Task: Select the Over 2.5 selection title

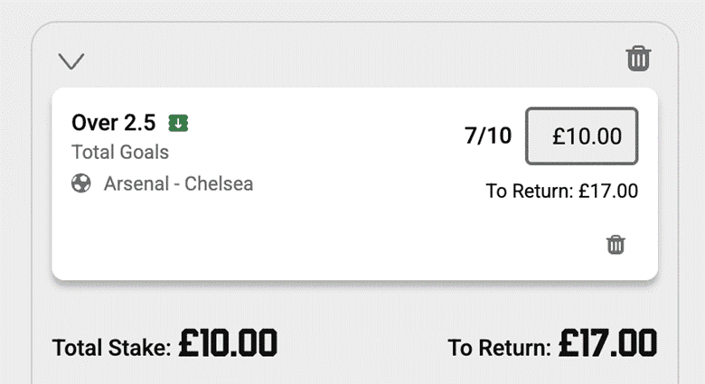Action: coord(113,123)
